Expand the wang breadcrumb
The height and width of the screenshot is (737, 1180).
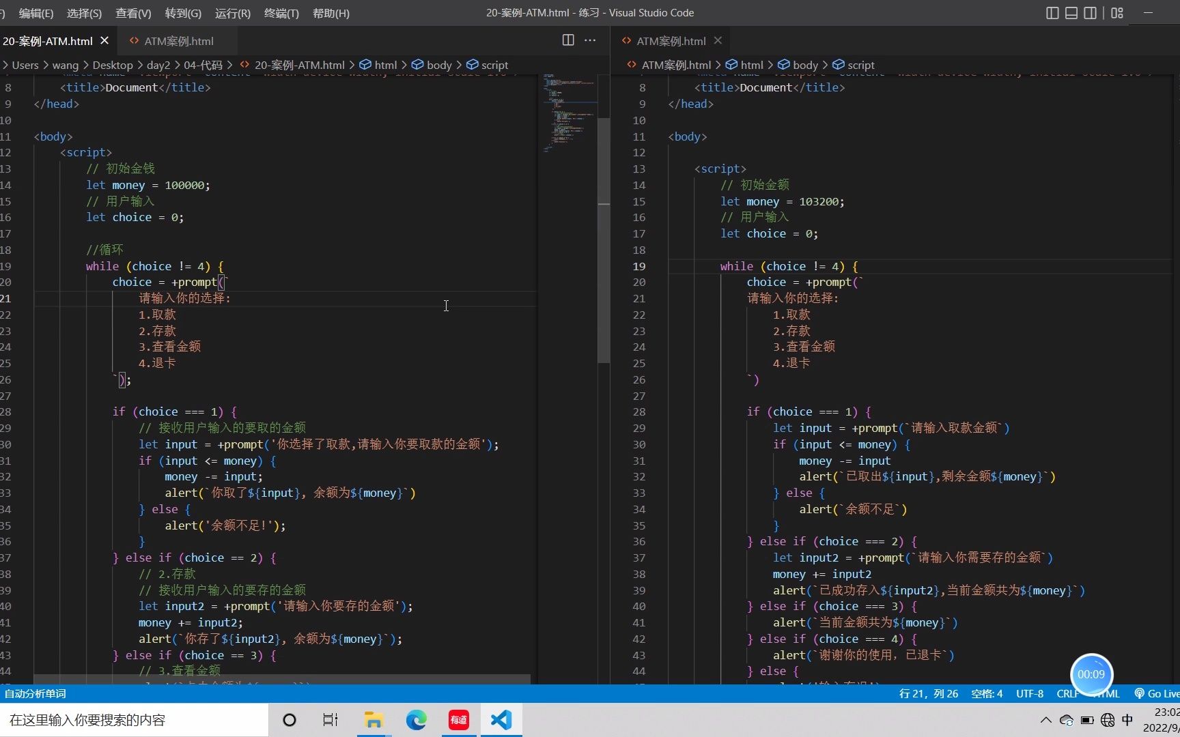(66, 65)
